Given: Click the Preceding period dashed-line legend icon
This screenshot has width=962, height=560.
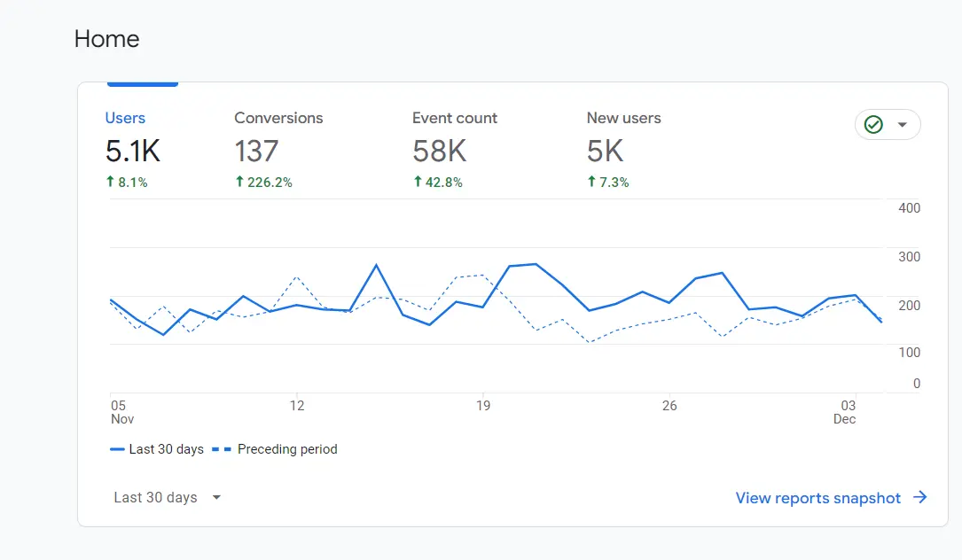Looking at the screenshot, I should click(222, 449).
